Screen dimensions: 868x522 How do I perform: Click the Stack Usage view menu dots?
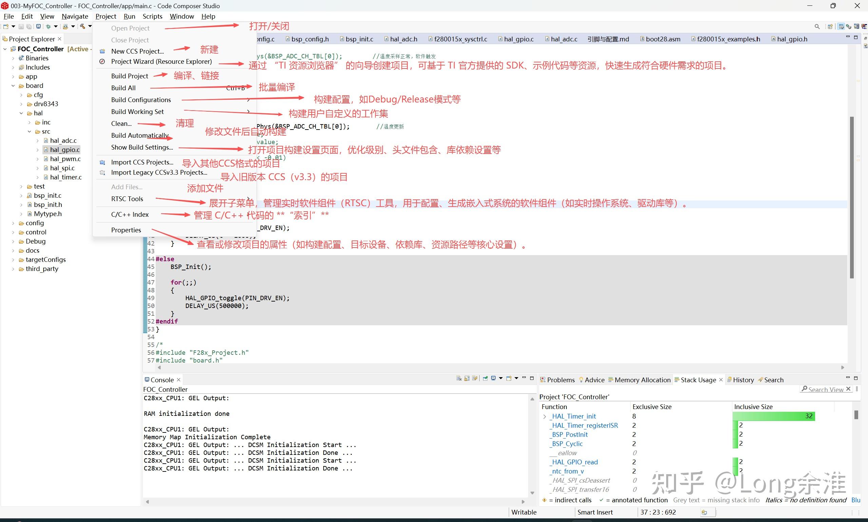pyautogui.click(x=857, y=389)
